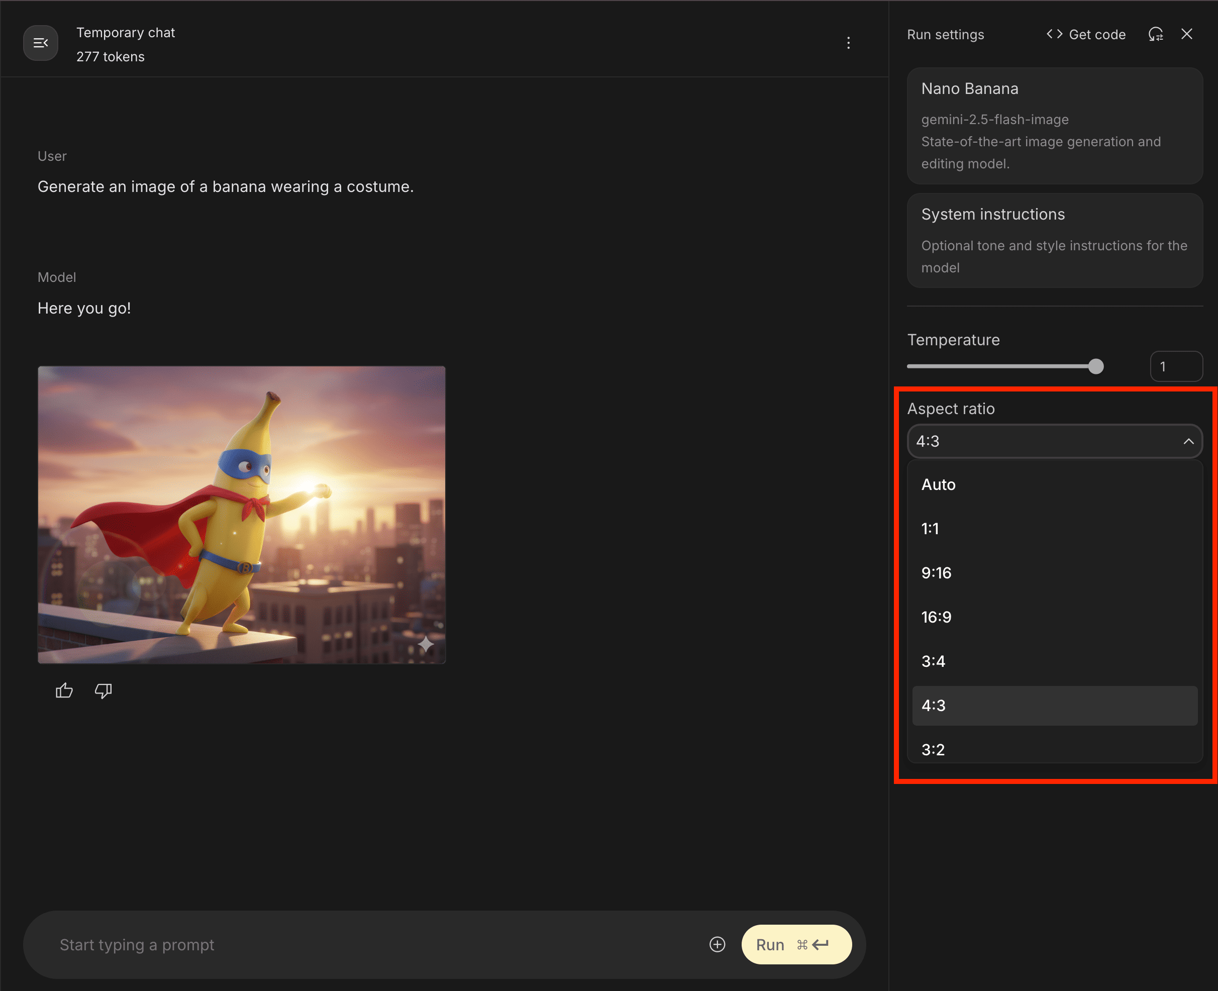Image resolution: width=1218 pixels, height=991 pixels.
Task: Choose the 9:16 aspect ratio
Action: click(x=936, y=572)
